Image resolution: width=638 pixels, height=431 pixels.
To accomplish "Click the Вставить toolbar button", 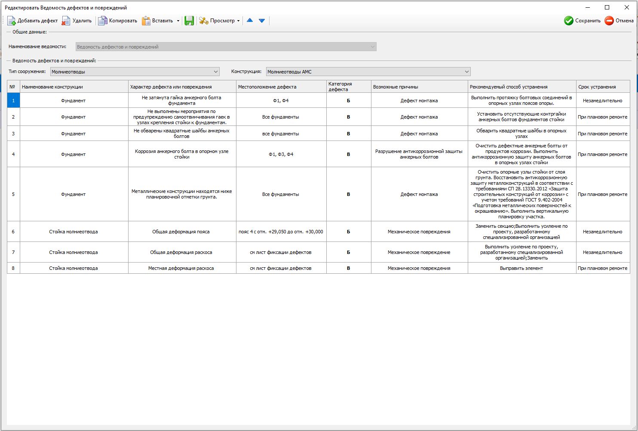I will (x=158, y=21).
